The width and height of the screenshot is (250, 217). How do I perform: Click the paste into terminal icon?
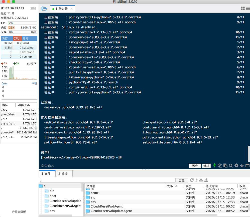tap(225, 165)
